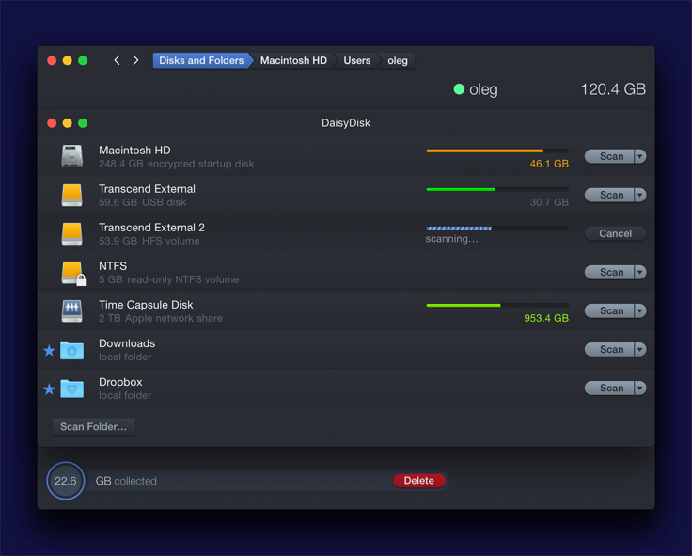The height and width of the screenshot is (556, 692).
Task: Click the 22.6 collector circle
Action: [x=65, y=481]
